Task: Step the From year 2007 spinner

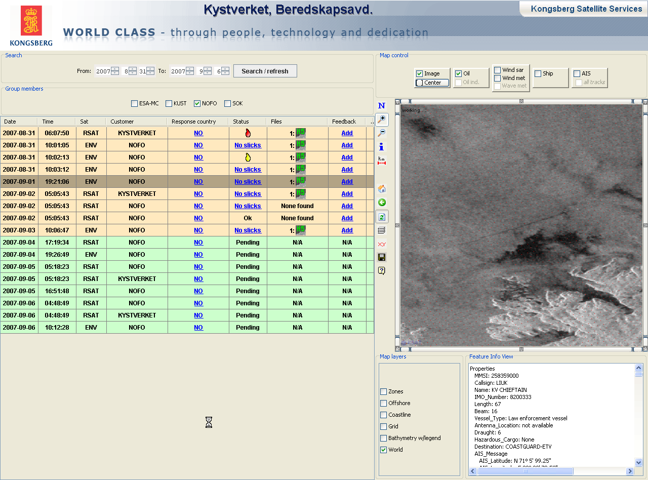Action: click(x=115, y=71)
